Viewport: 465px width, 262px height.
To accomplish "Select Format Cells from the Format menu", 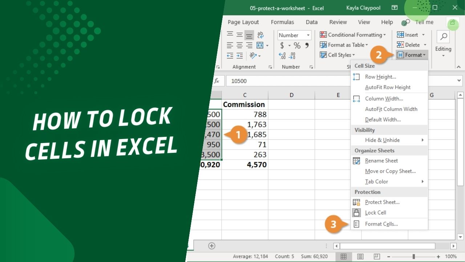I will (x=381, y=224).
